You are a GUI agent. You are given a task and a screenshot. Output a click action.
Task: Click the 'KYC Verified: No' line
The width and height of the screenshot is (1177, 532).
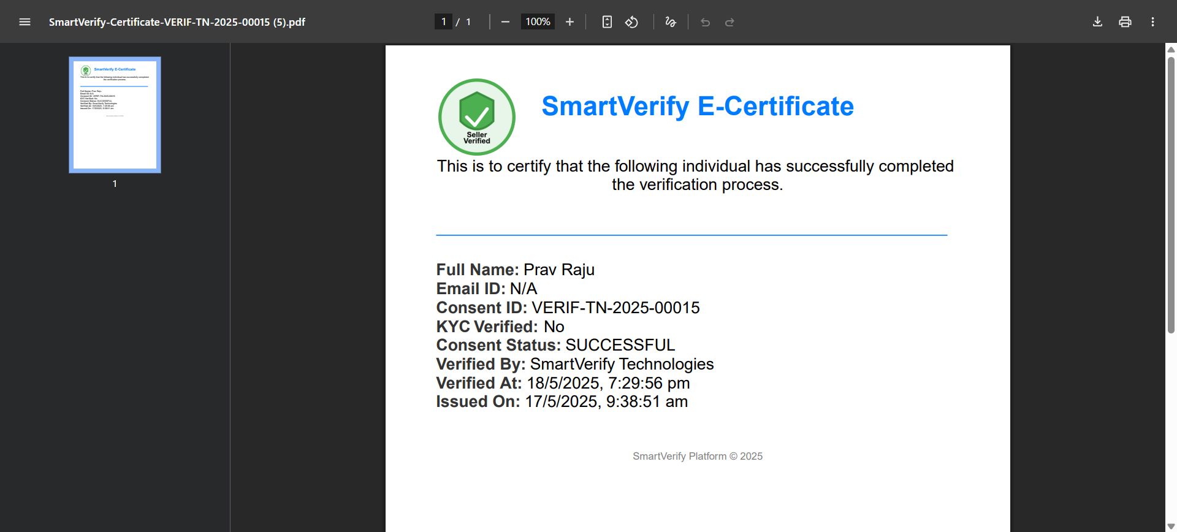pos(500,327)
